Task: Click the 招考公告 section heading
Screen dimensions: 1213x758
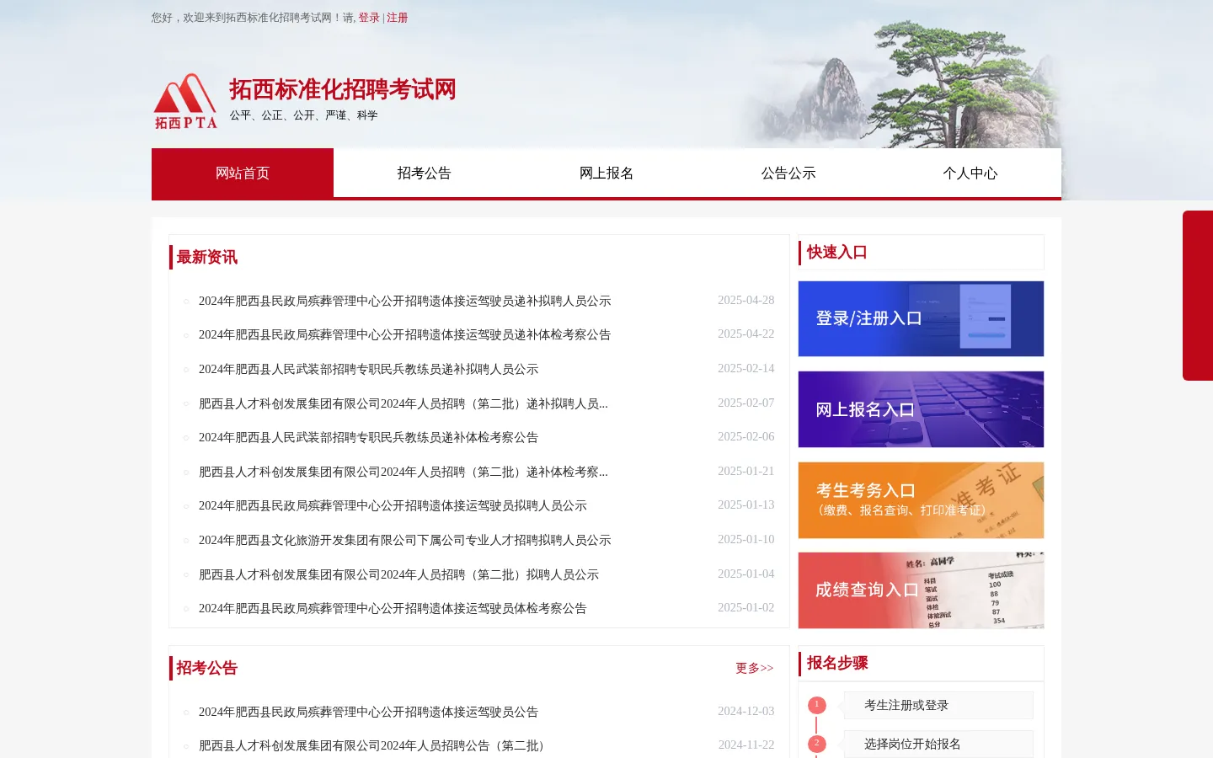Action: pyautogui.click(x=207, y=668)
